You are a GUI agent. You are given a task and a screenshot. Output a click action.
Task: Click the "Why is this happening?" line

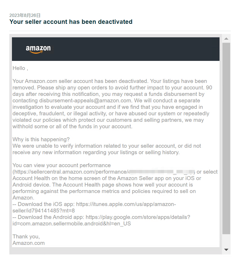click(x=41, y=139)
